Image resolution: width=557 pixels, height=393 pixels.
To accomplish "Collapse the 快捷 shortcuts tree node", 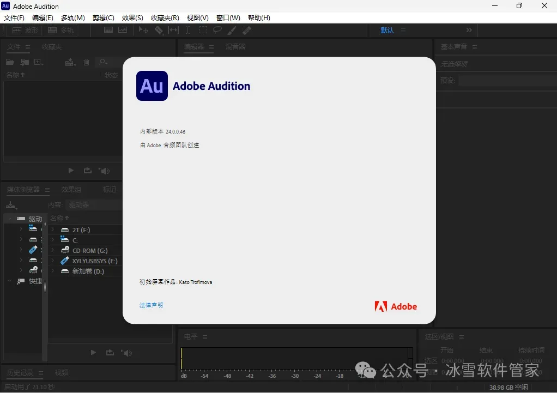I will [10, 281].
